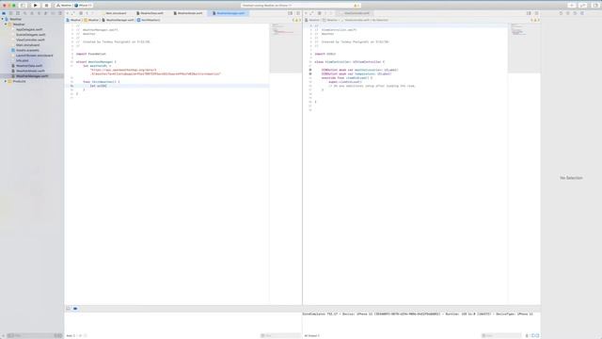Click the left editor minimap
Screen dimensions: 602x339
coord(285,48)
